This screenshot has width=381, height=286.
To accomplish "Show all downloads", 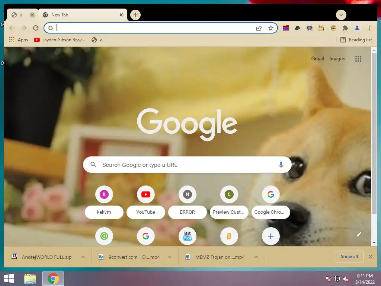I will [x=349, y=257].
